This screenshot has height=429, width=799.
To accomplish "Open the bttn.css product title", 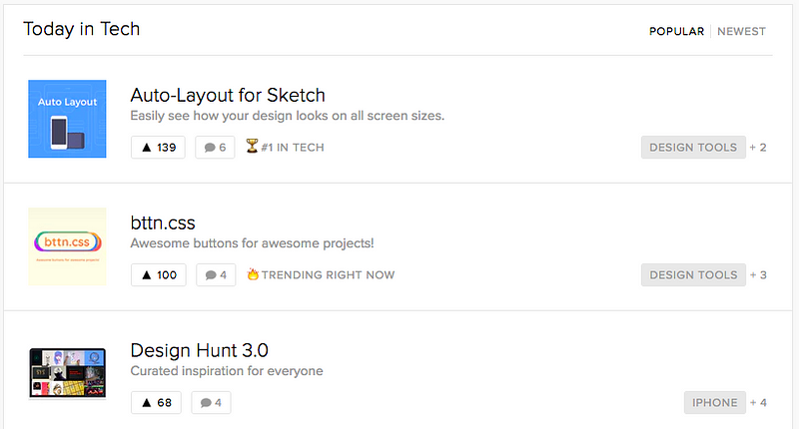I will pos(163,222).
